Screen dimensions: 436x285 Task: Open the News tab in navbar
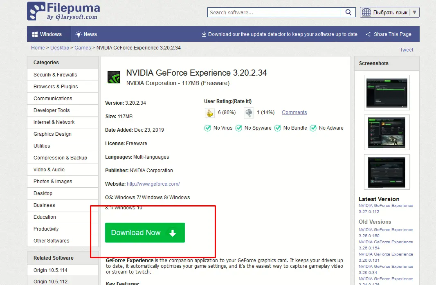(x=86, y=34)
